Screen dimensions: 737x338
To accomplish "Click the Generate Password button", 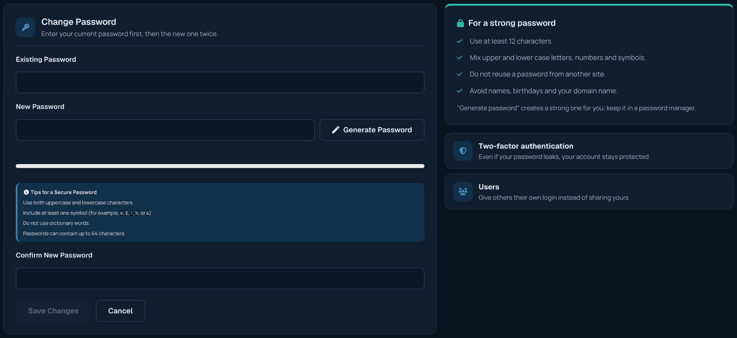I will 372,130.
